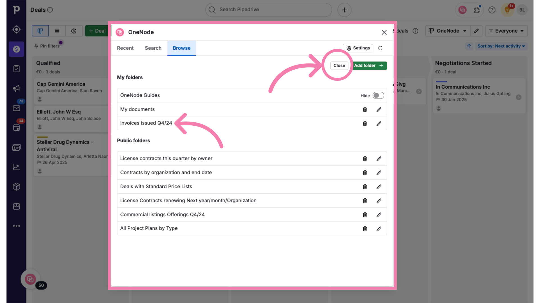Delete Commercial listings Offerings Q4/24 folder
The image size is (540, 303).
(365, 215)
